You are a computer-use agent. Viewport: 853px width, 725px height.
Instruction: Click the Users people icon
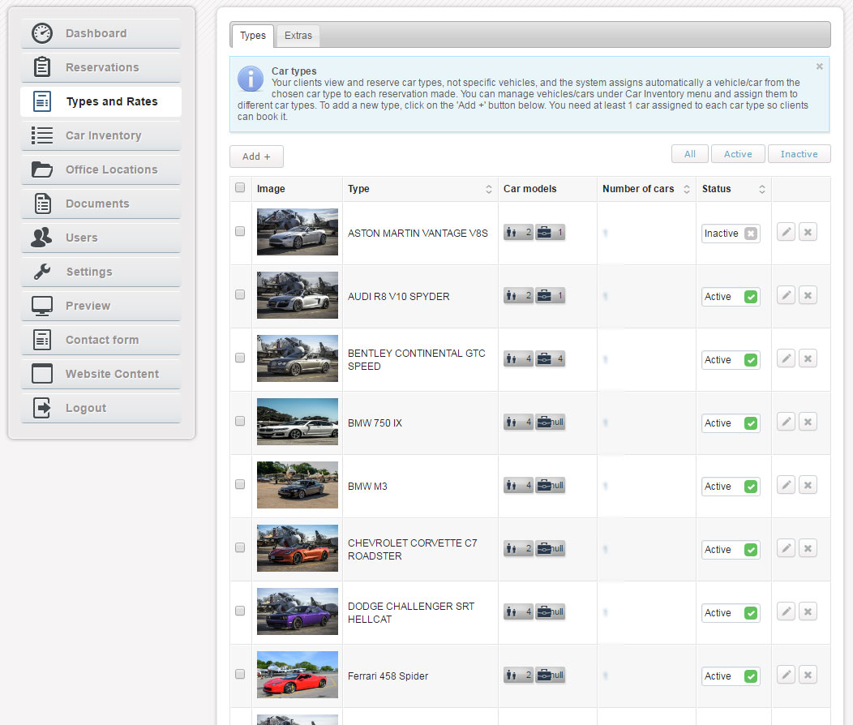pyautogui.click(x=42, y=238)
